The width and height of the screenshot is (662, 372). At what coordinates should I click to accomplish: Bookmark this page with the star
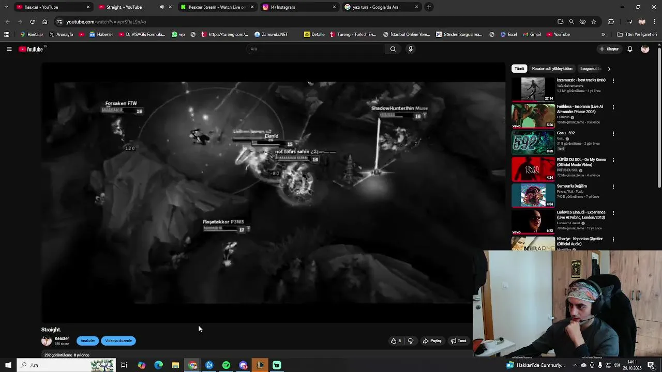(x=594, y=22)
